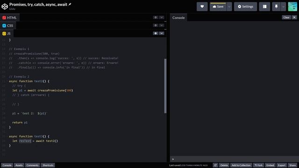Delete this pen
Viewport: 299px width, 168px height.
tap(224, 165)
